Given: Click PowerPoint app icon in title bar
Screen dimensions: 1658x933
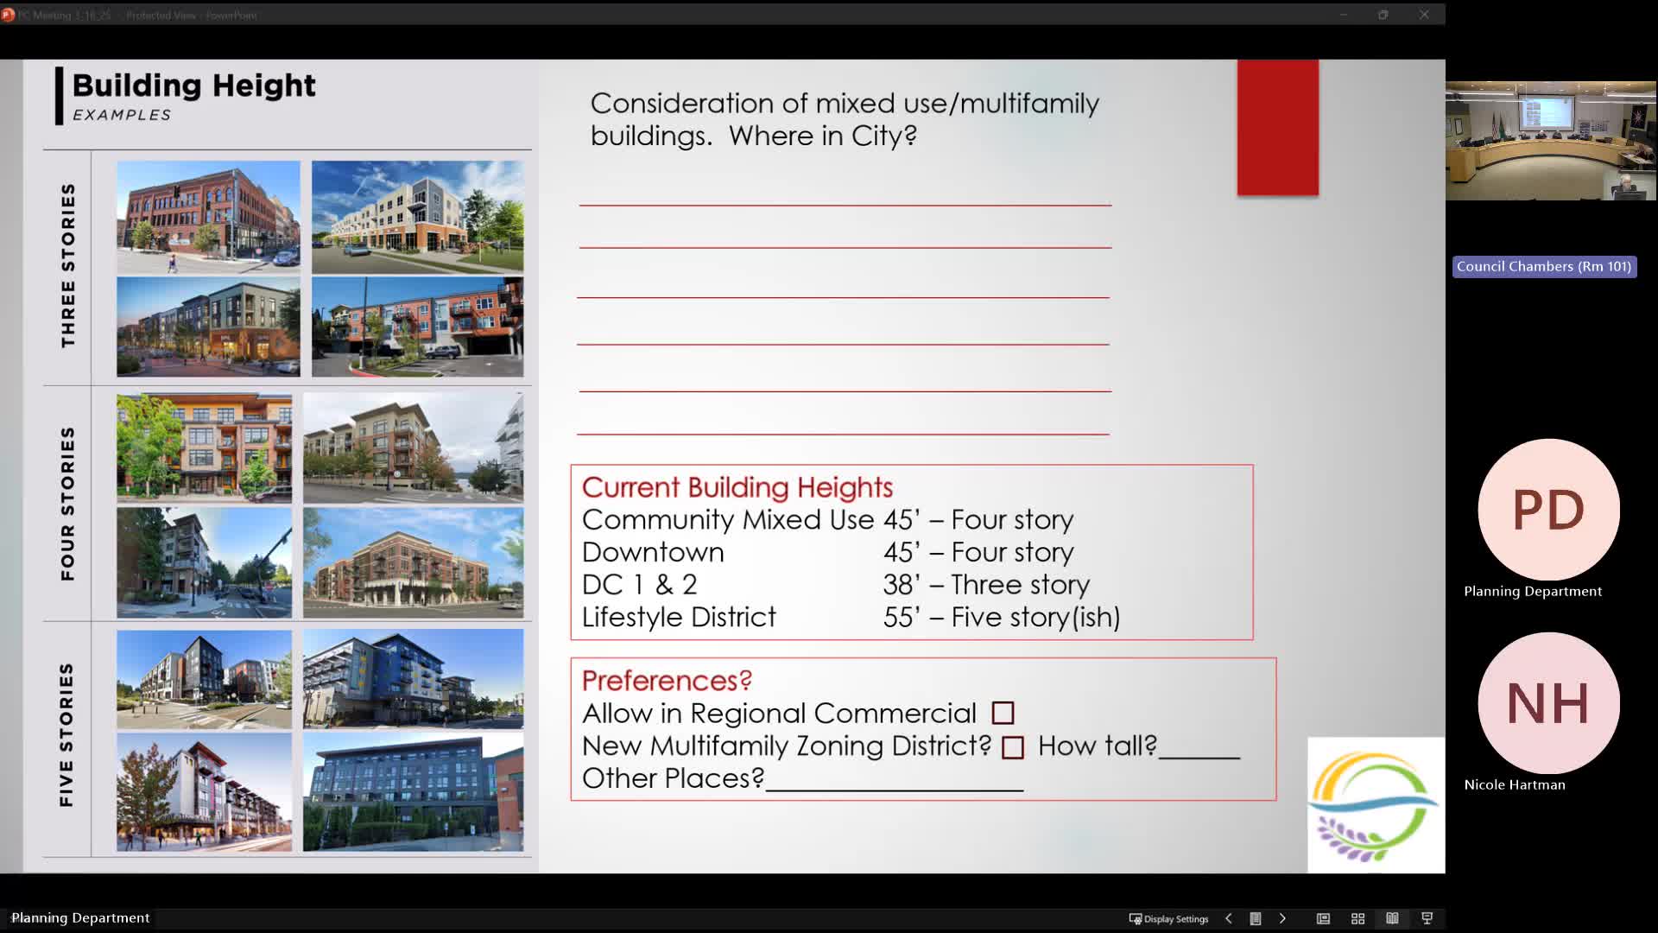Looking at the screenshot, I should pos(8,15).
